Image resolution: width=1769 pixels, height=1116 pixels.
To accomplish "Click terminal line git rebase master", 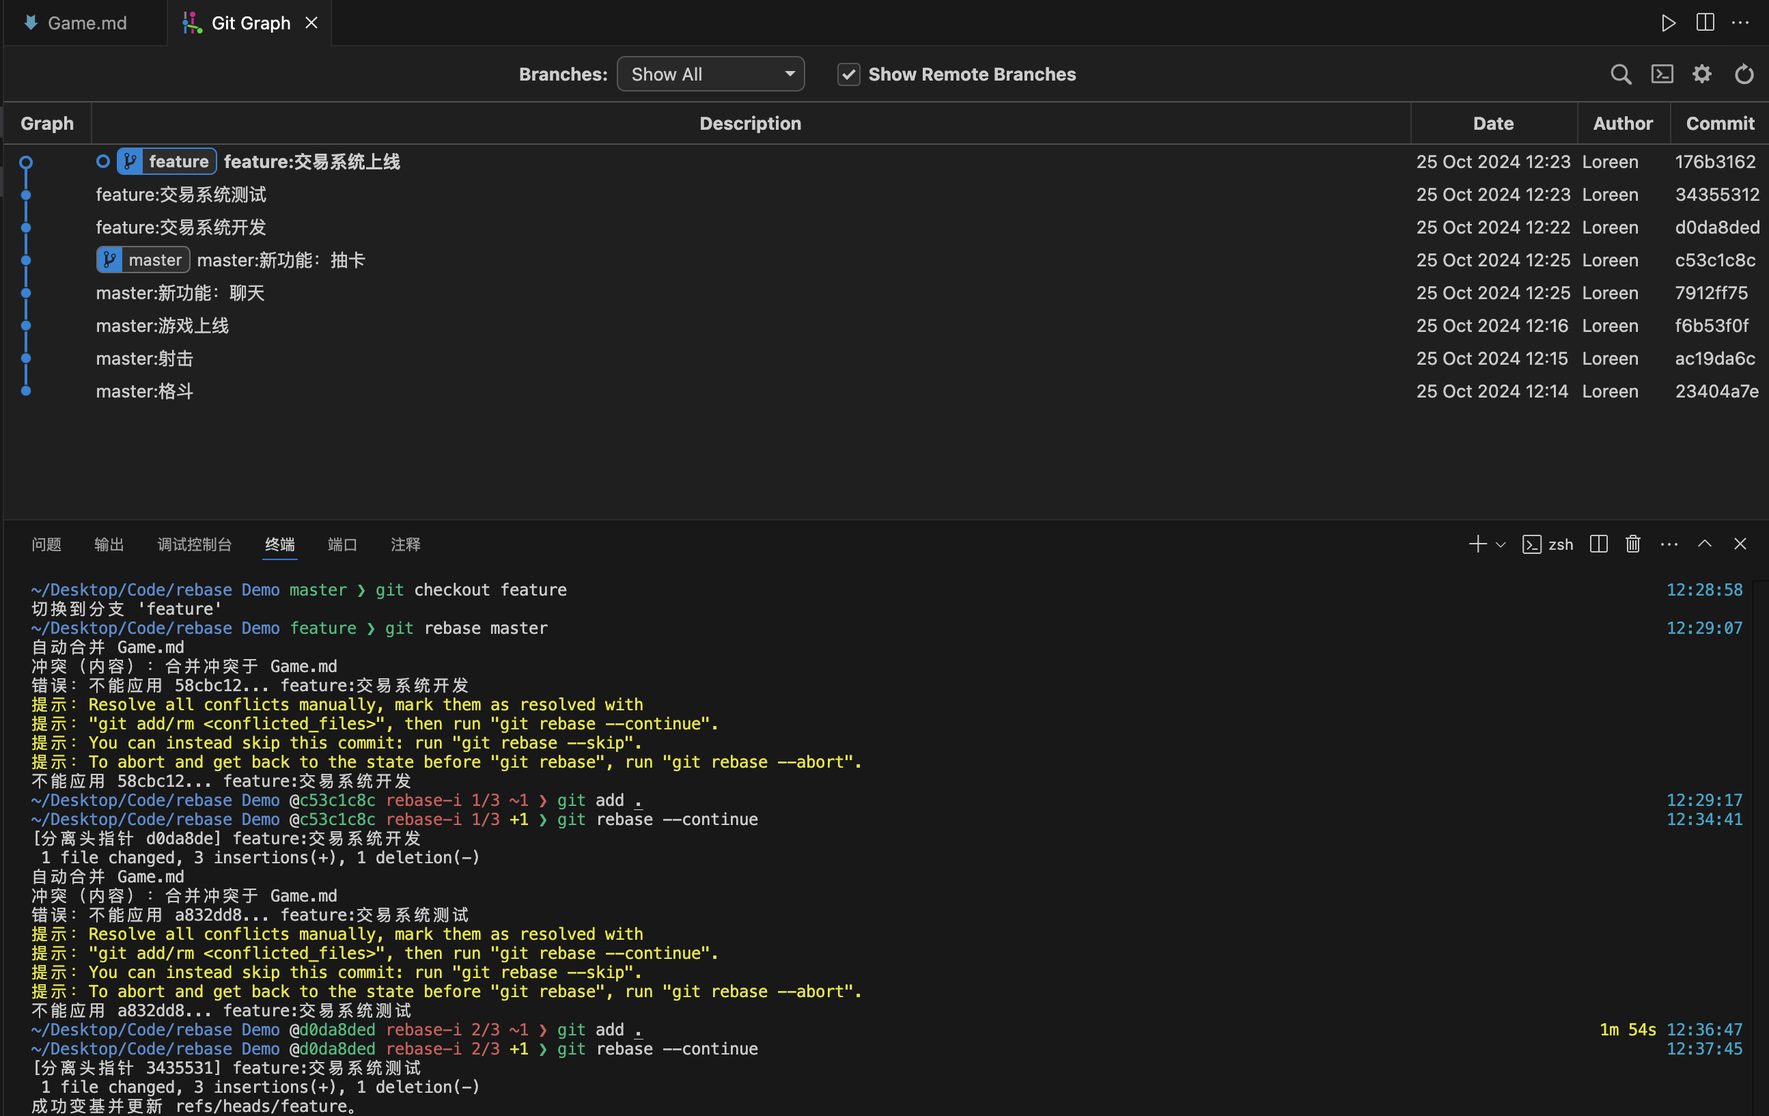I will (x=466, y=628).
